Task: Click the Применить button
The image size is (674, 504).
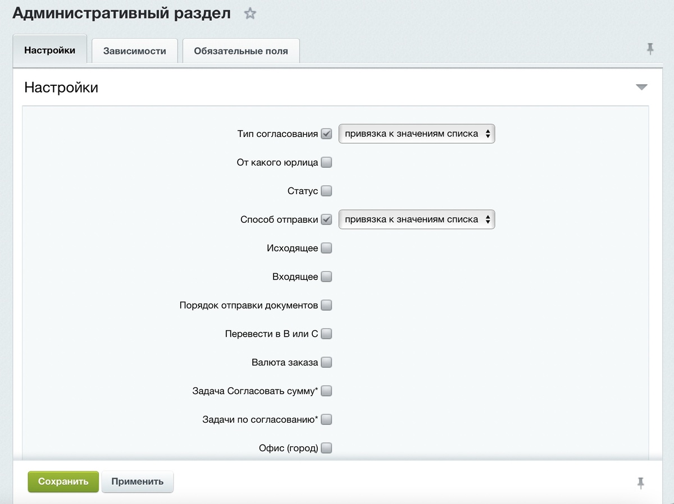Action: (x=138, y=482)
